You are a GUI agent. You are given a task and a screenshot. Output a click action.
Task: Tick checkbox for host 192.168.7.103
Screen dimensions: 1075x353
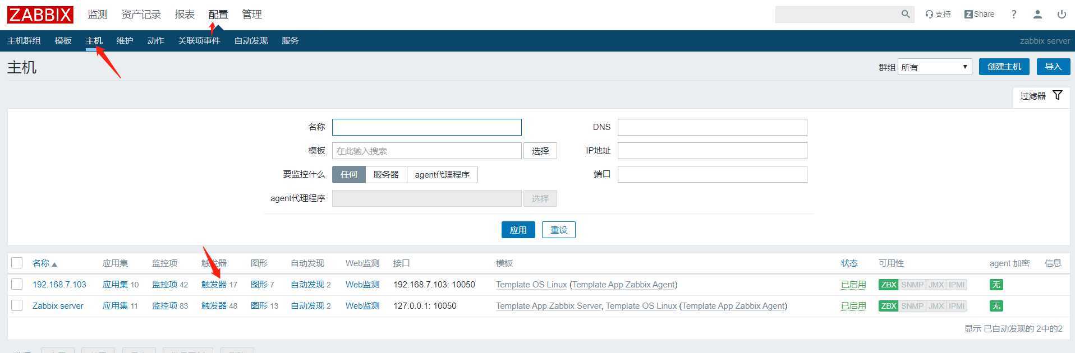[x=17, y=284]
